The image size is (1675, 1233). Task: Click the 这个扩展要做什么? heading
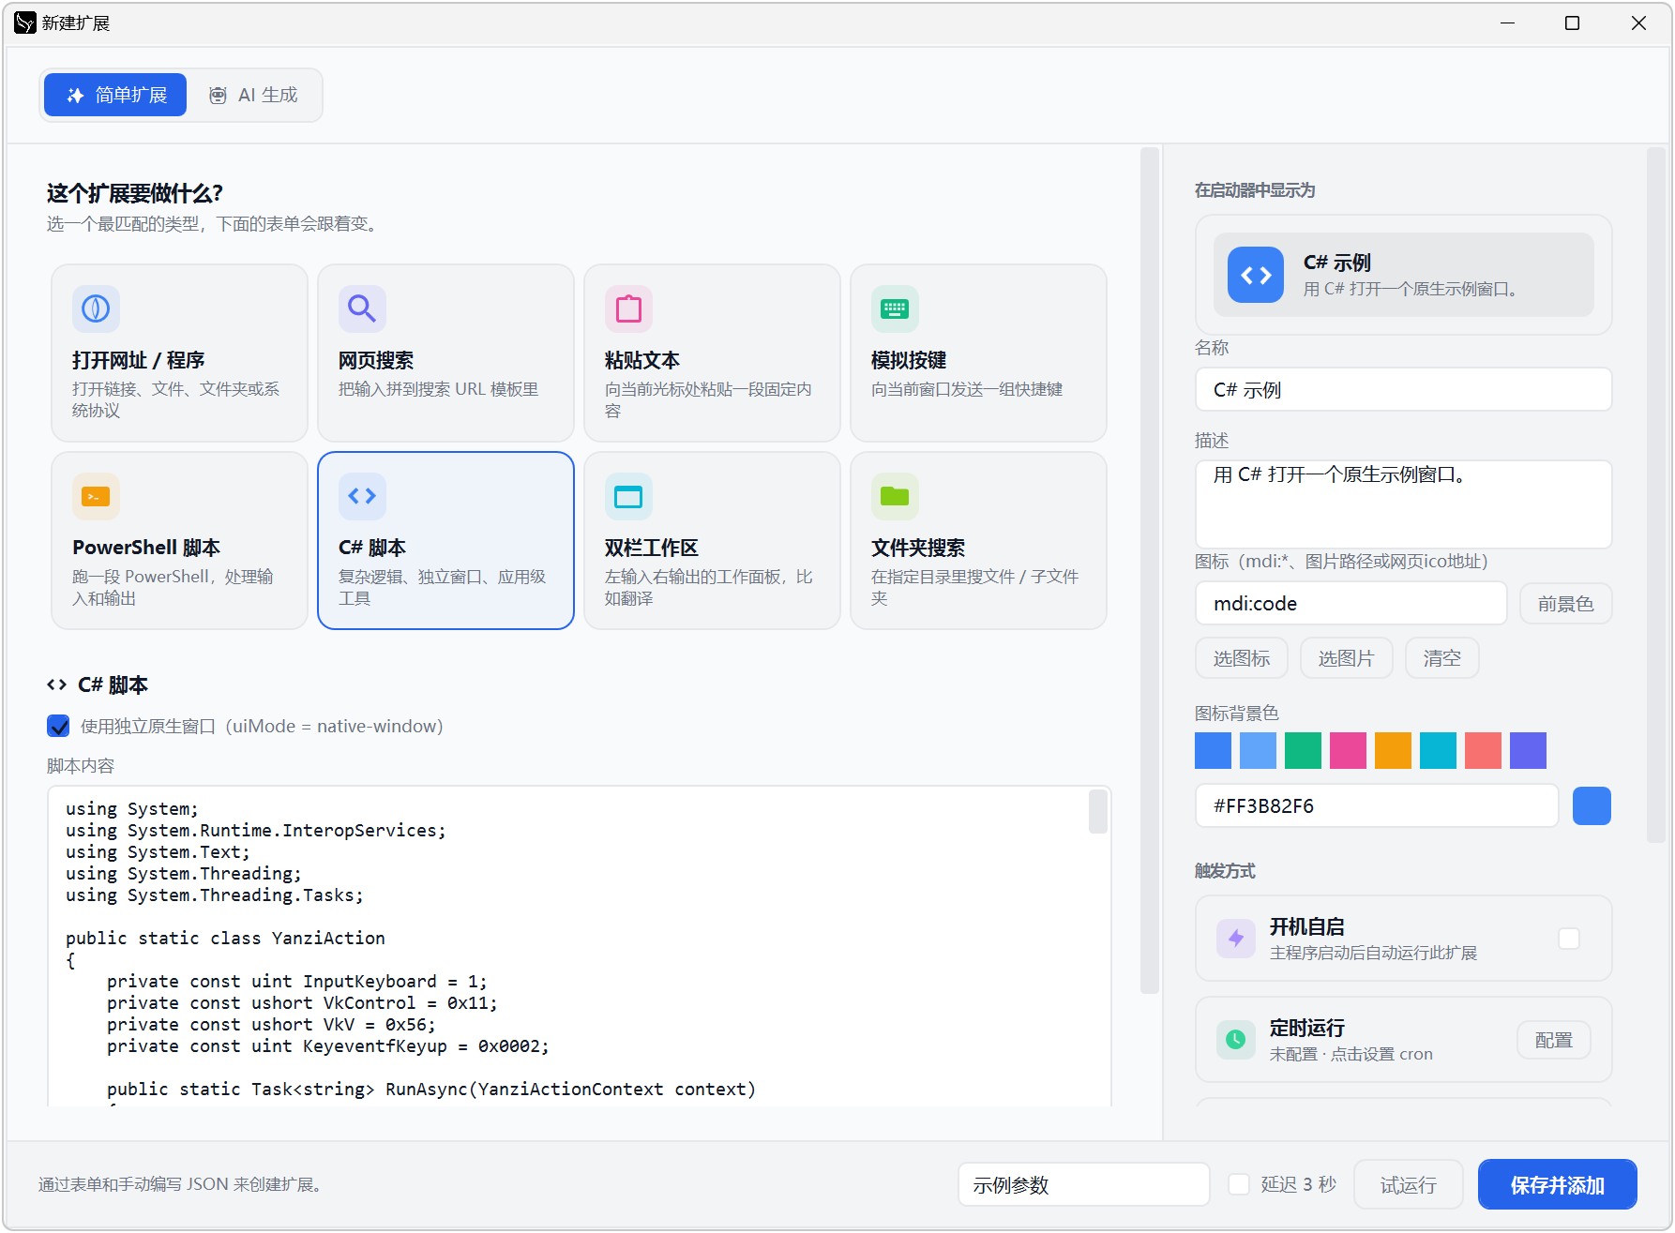pos(135,193)
